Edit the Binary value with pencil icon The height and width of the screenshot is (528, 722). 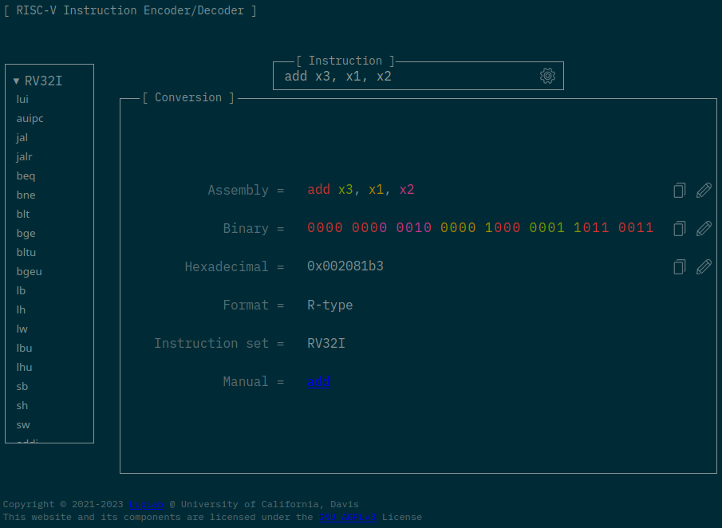(704, 228)
